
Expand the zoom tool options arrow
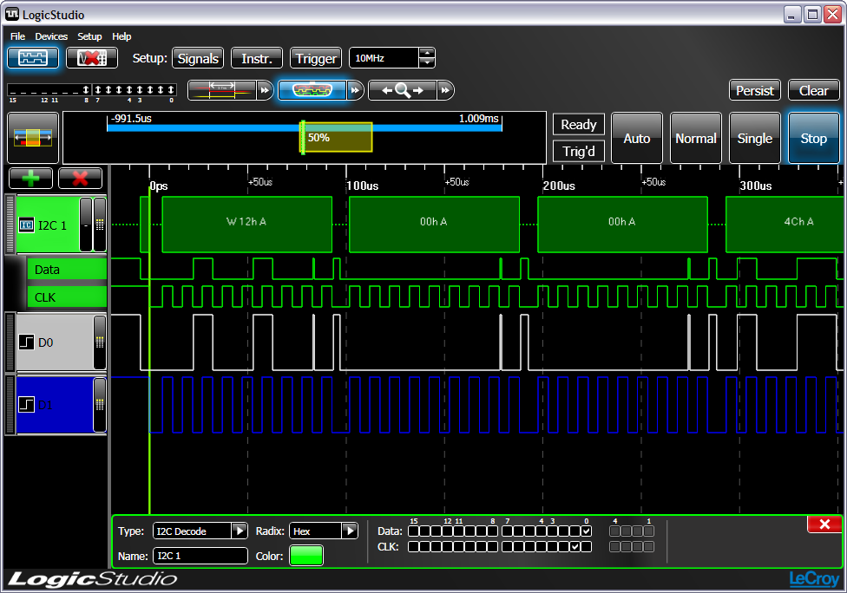[446, 90]
